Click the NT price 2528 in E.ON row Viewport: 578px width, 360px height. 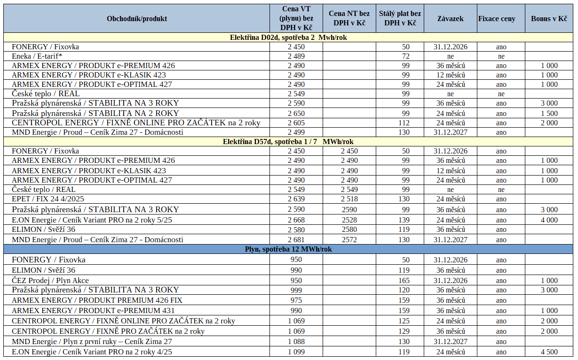click(x=349, y=220)
